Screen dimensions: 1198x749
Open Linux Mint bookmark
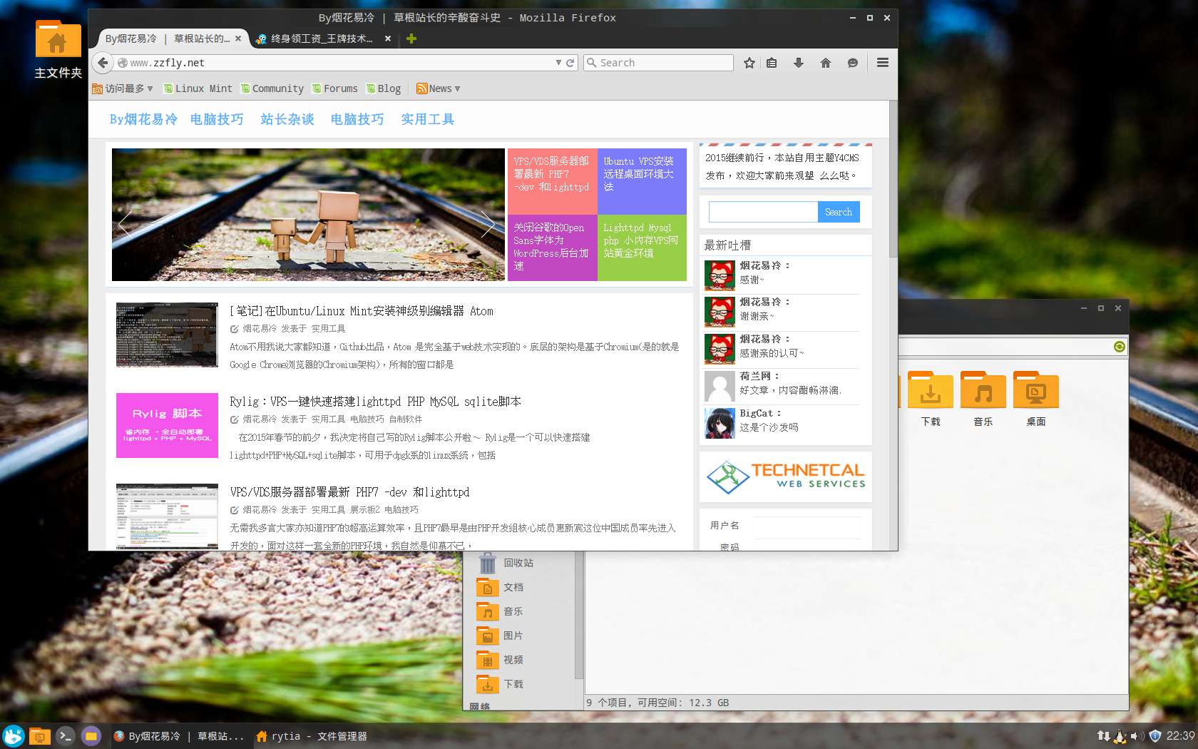point(198,88)
